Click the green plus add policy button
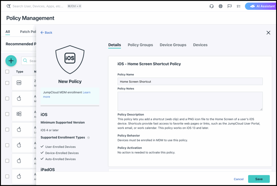The image size is (277, 186). [x=11, y=61]
